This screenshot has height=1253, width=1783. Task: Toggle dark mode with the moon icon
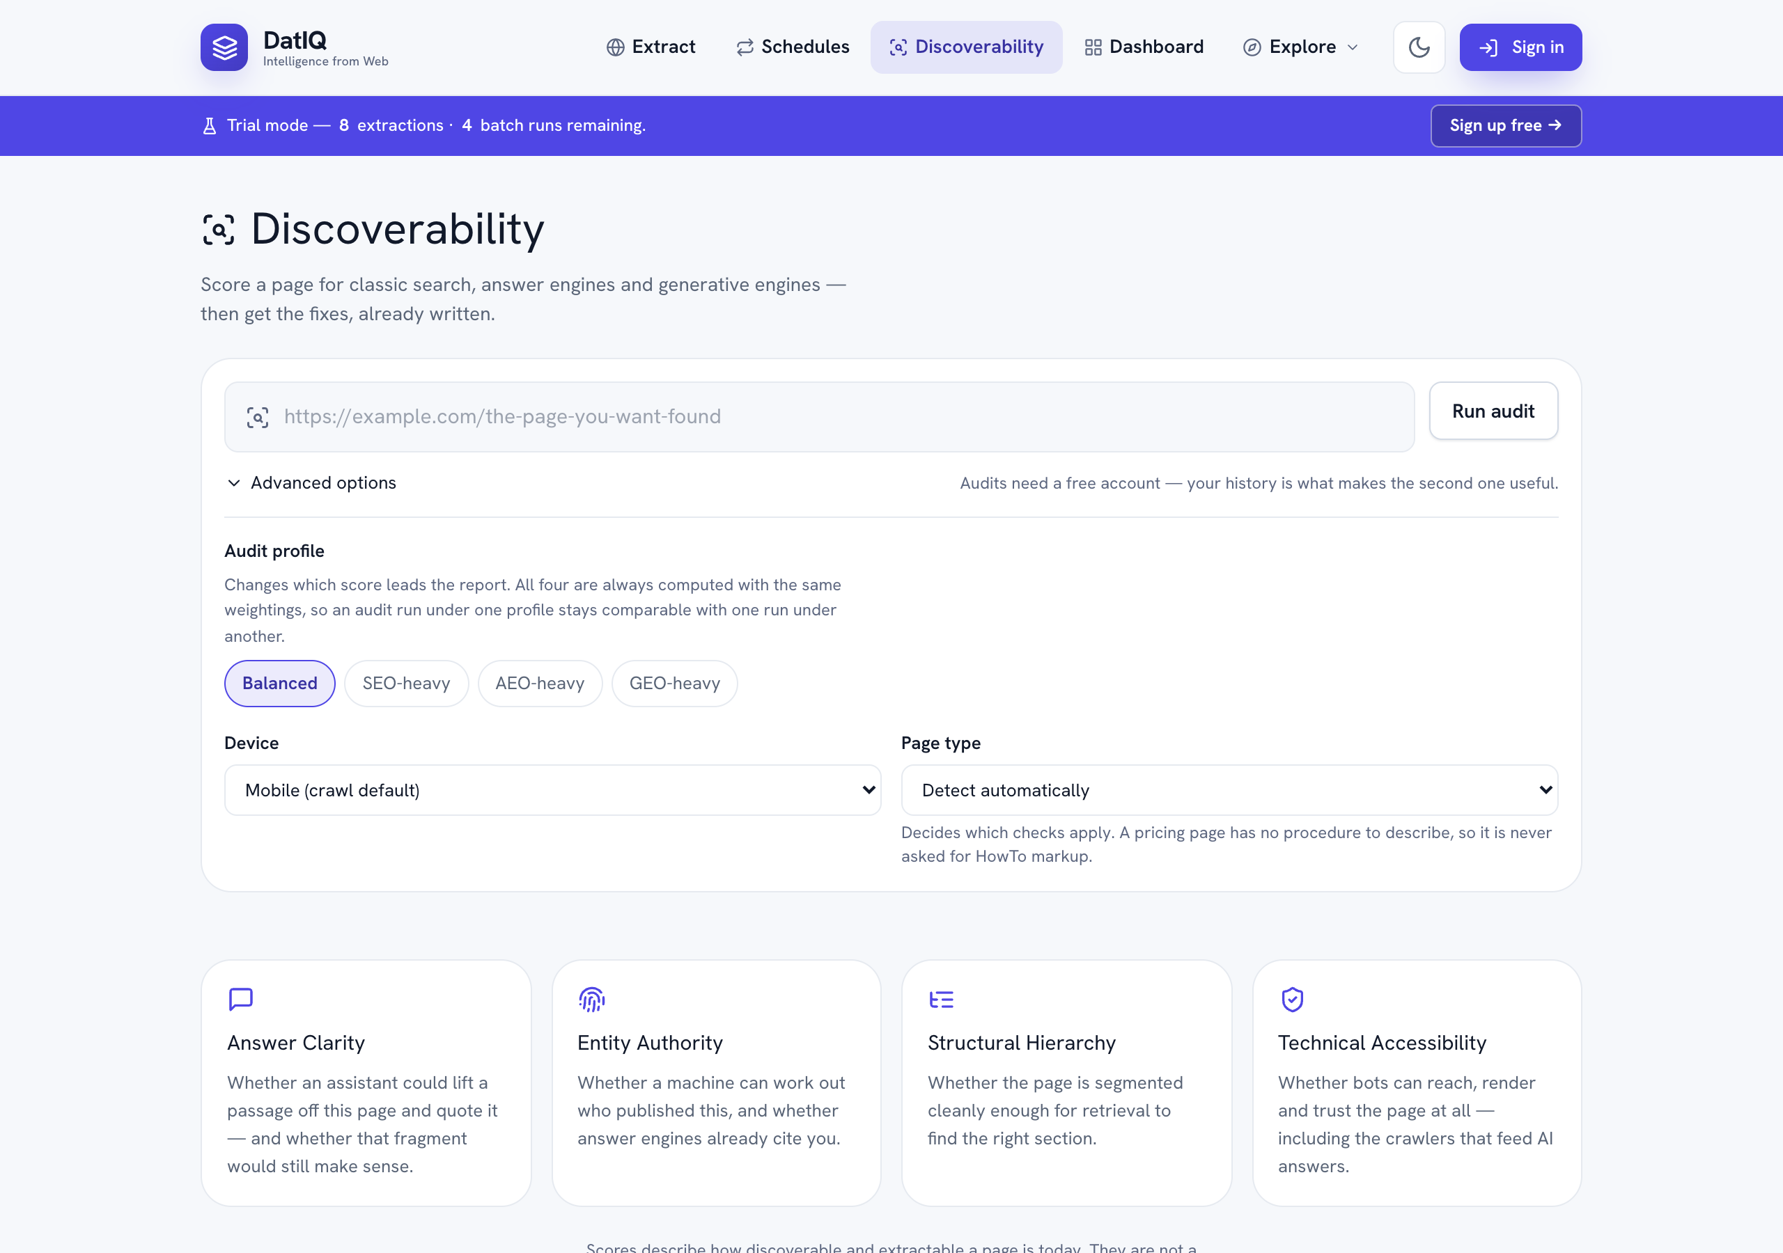(x=1419, y=47)
